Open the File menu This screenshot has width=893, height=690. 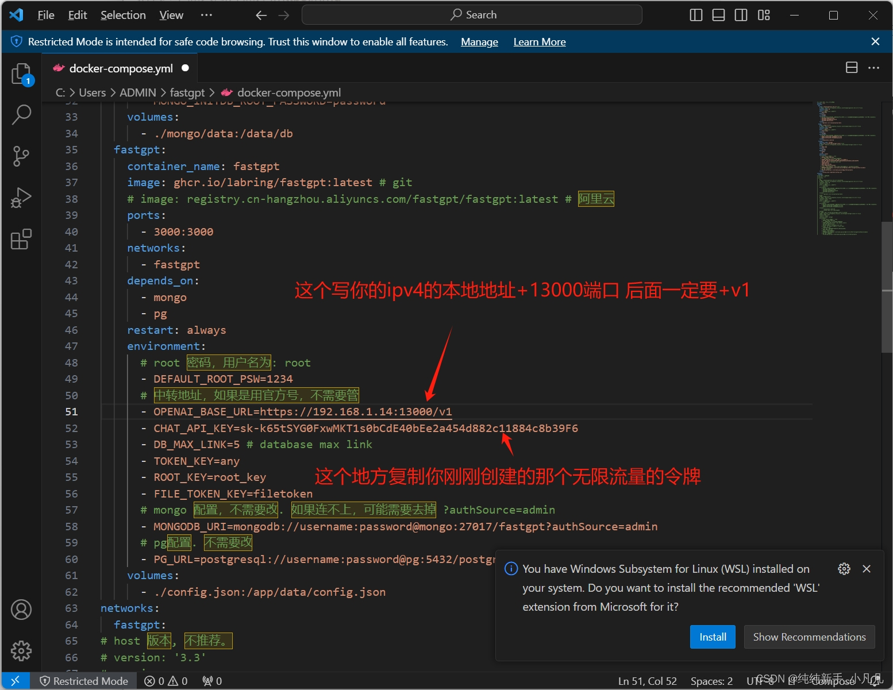click(46, 15)
